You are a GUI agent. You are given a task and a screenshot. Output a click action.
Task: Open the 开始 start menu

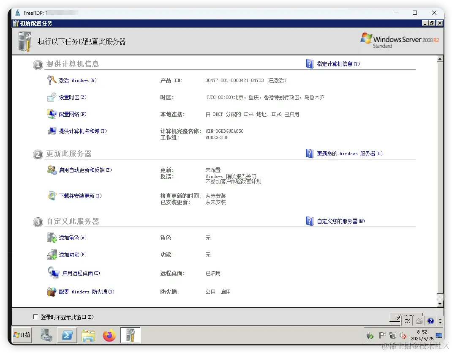[x=22, y=335]
